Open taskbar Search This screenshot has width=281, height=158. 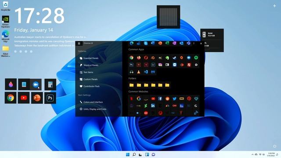pyautogui.click(x=134, y=154)
